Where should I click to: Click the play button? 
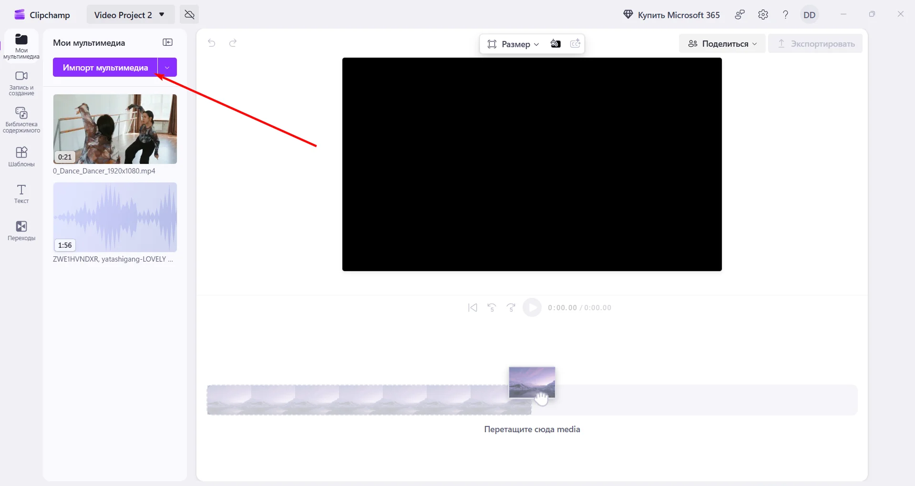532,307
